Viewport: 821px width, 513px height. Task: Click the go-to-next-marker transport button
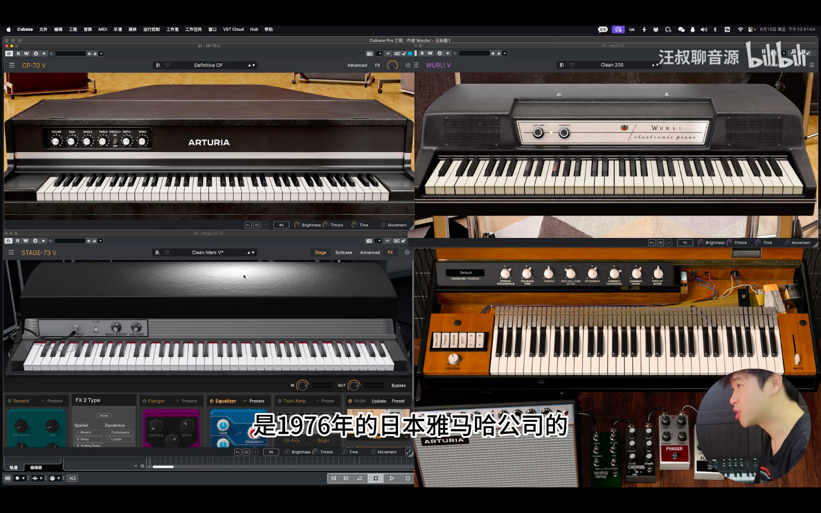pyautogui.click(x=346, y=478)
